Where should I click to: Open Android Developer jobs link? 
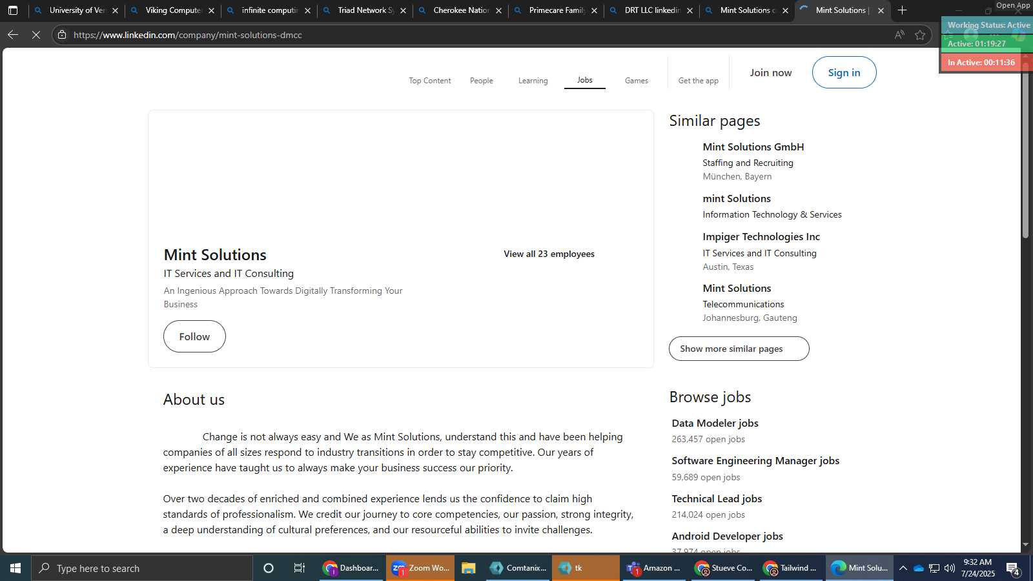tap(727, 536)
